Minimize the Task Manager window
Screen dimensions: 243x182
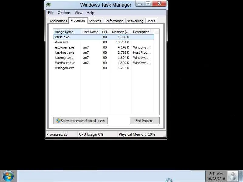pos(139,4)
